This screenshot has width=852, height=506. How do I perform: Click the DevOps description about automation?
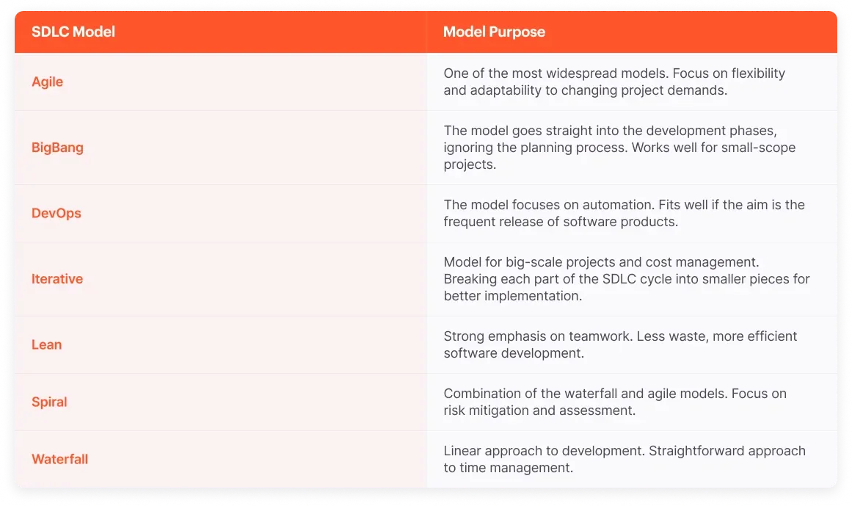(x=624, y=213)
